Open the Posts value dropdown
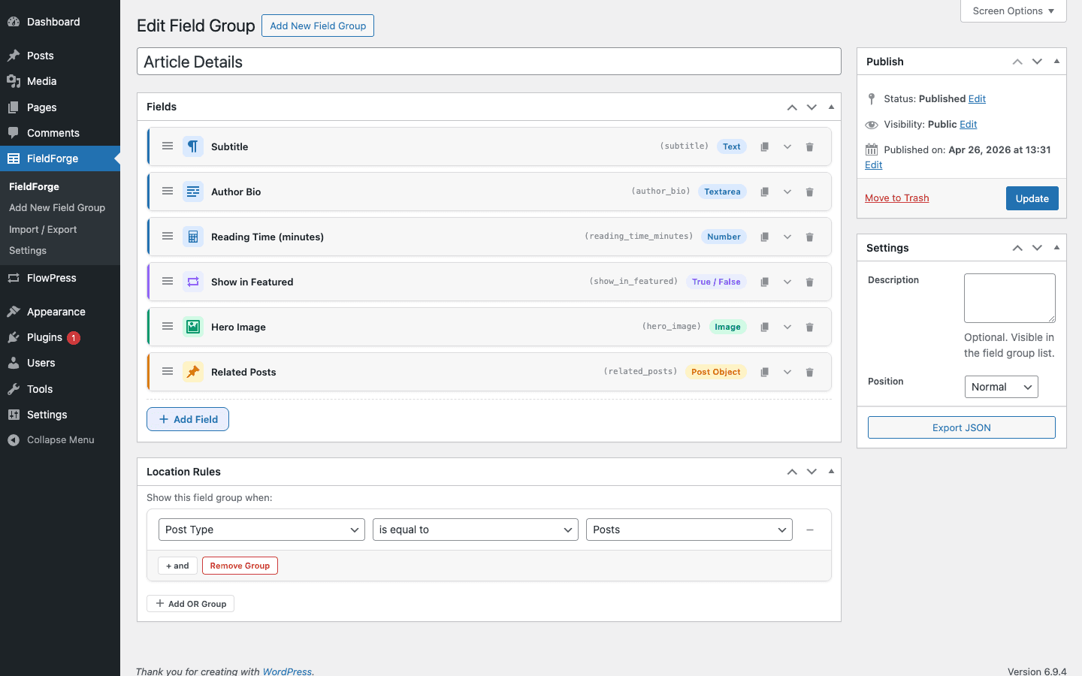Image resolution: width=1082 pixels, height=676 pixels. pyautogui.click(x=689, y=530)
